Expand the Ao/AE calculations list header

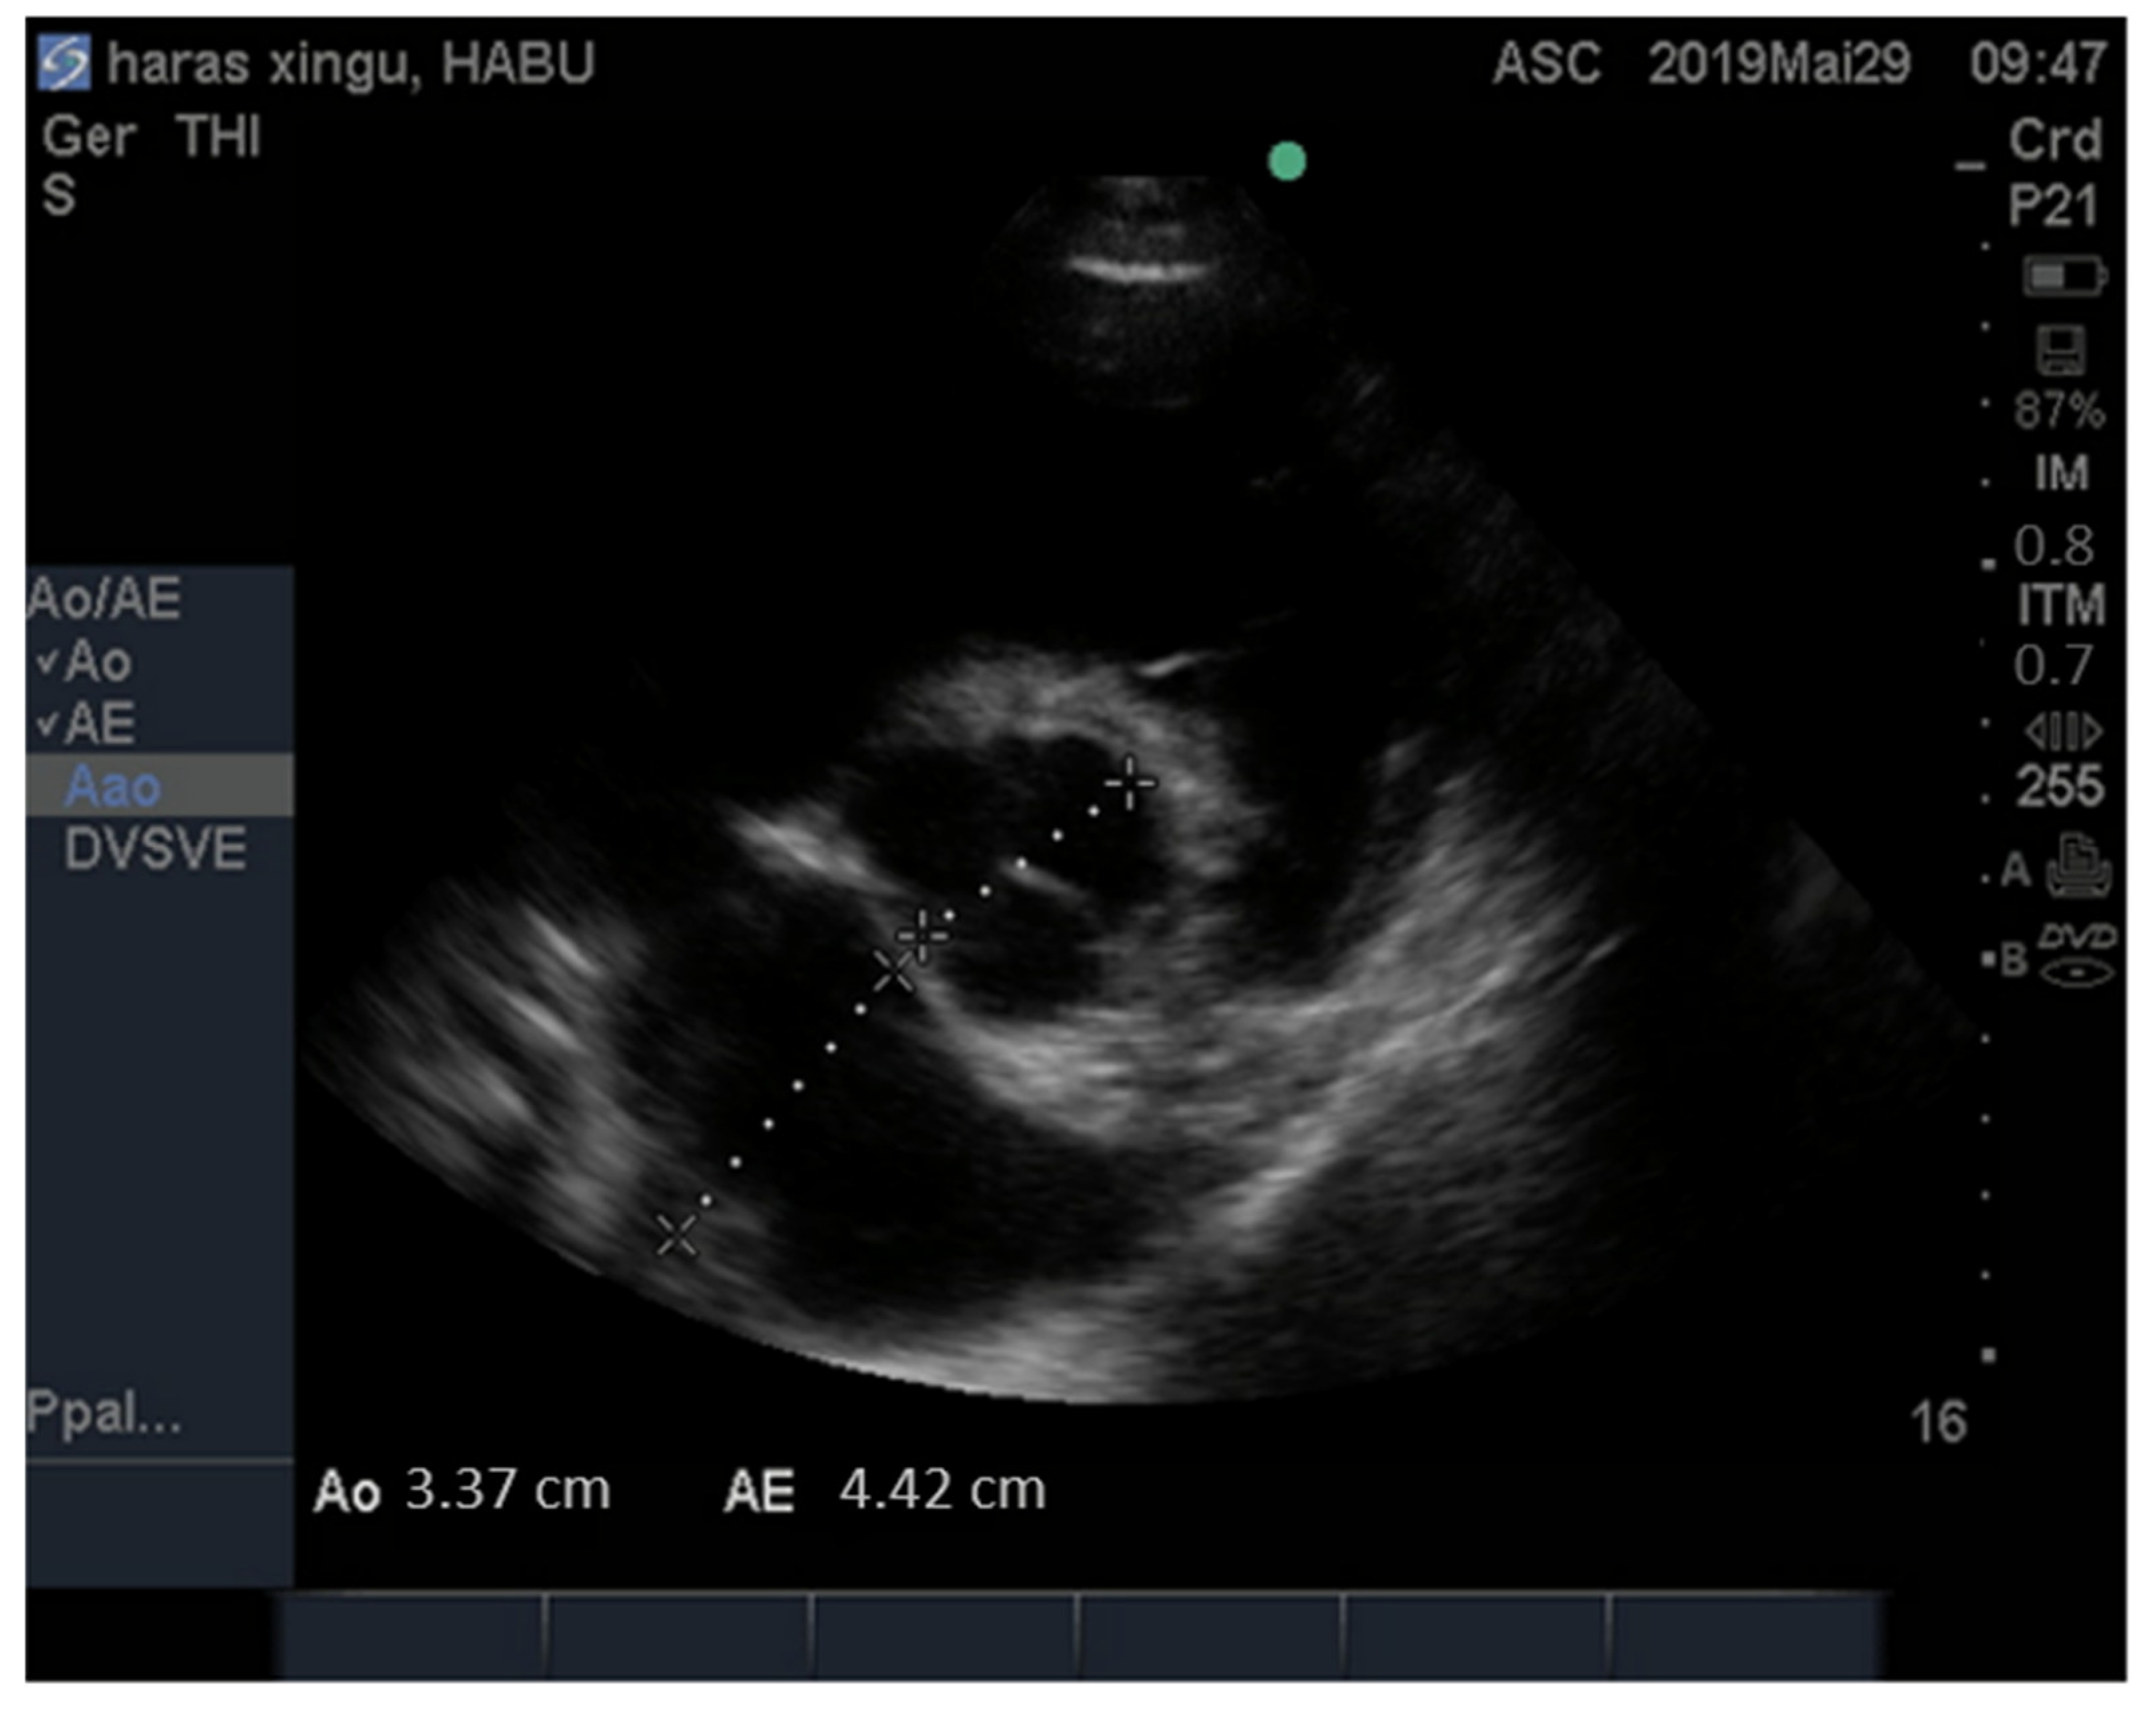104,599
